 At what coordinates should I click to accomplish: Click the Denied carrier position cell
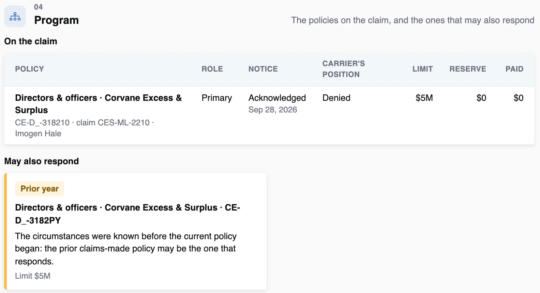(336, 98)
